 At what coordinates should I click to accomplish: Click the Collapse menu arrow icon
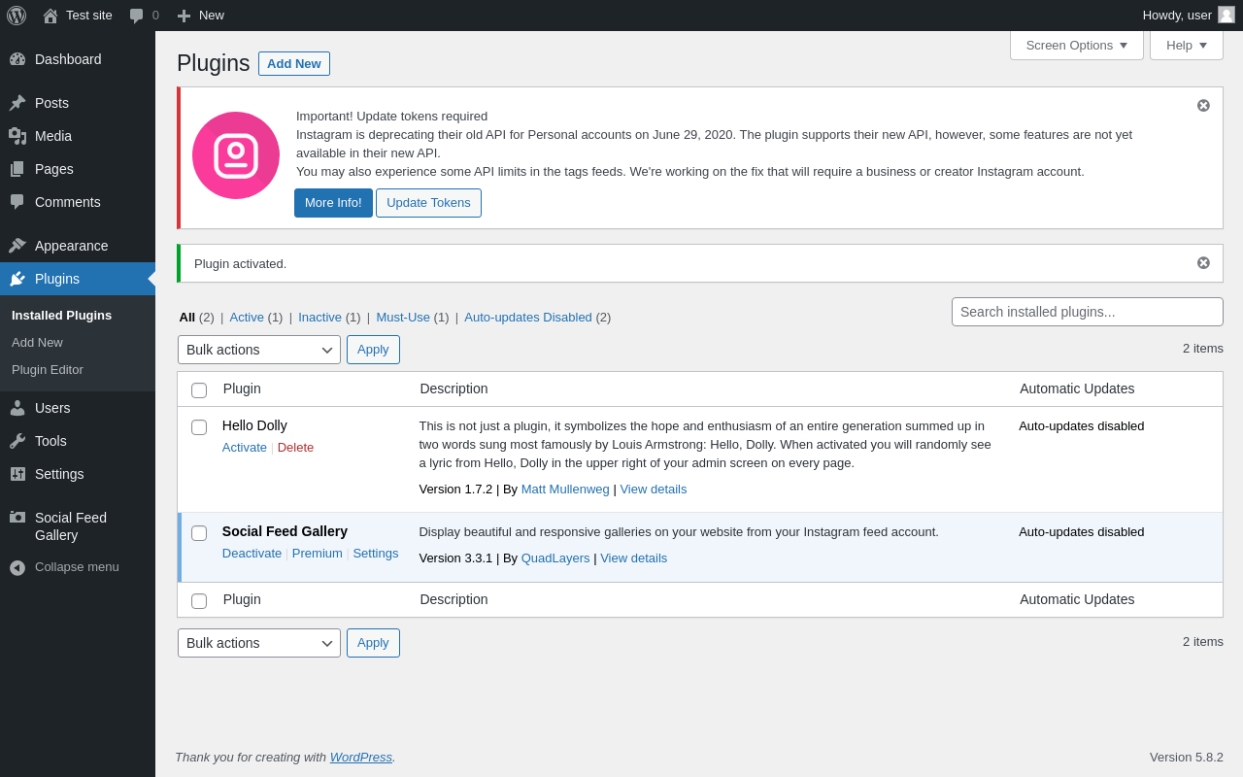click(x=17, y=567)
